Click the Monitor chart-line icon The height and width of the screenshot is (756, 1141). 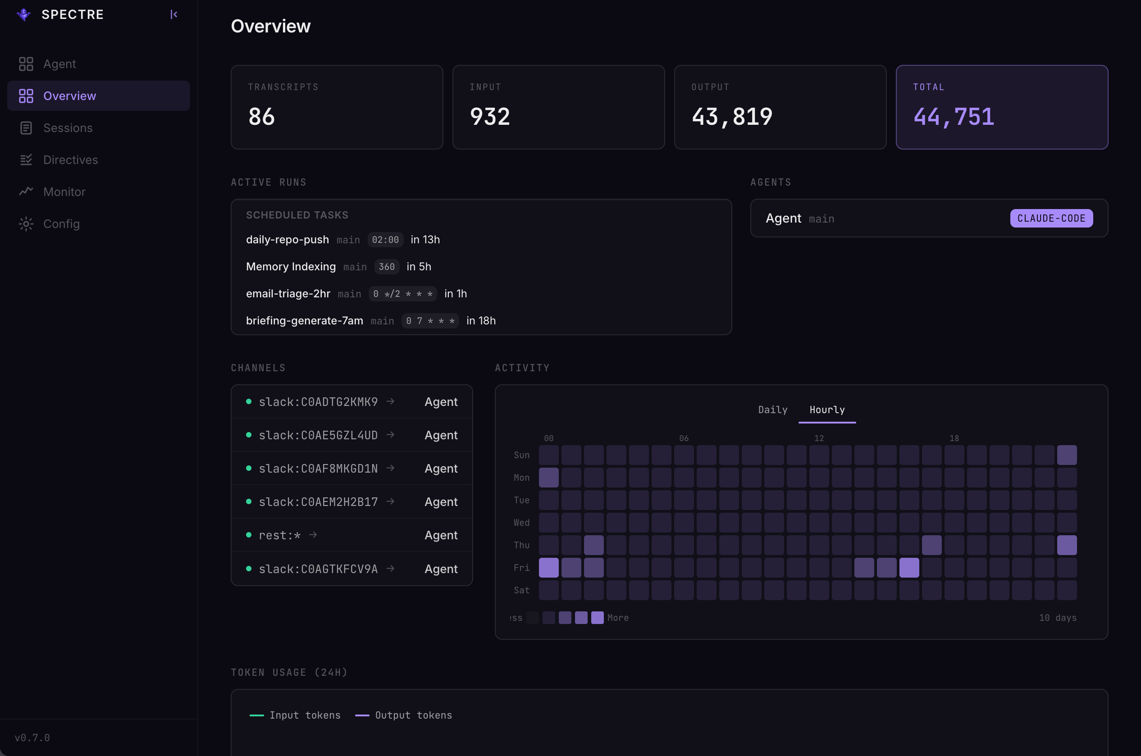[x=26, y=191]
